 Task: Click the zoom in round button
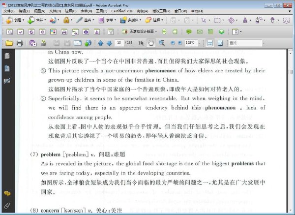tap(180, 43)
